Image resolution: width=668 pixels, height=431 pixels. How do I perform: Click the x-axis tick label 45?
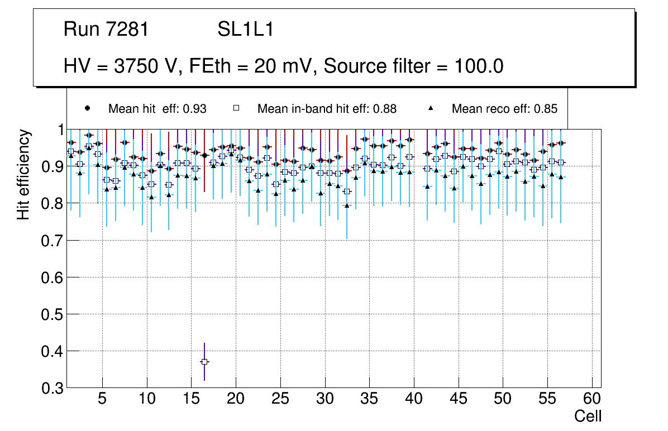[458, 399]
